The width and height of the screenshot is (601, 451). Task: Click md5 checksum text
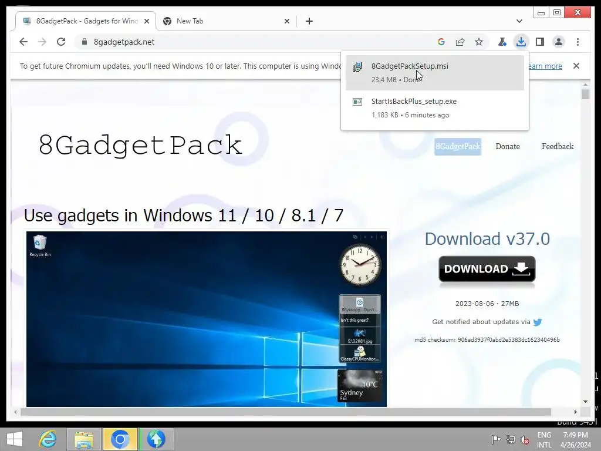point(487,340)
